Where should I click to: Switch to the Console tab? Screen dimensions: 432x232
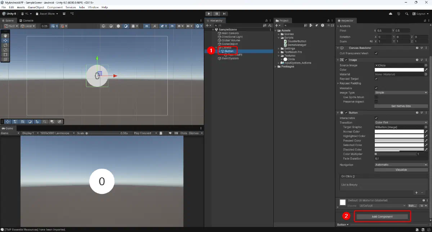(26, 21)
